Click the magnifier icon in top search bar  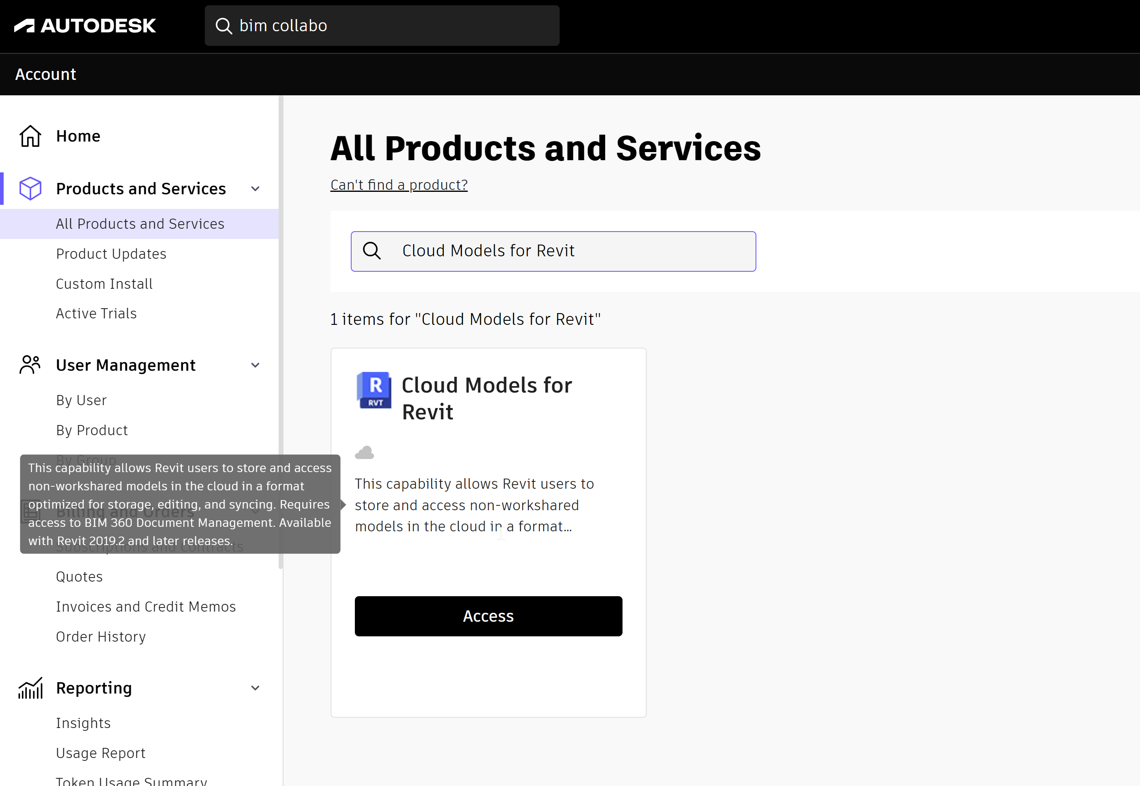tap(223, 26)
